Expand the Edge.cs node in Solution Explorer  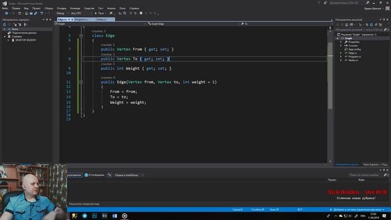pos(341,53)
